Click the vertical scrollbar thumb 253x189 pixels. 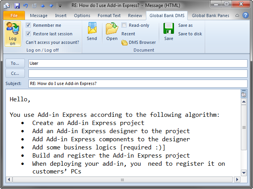point(244,128)
